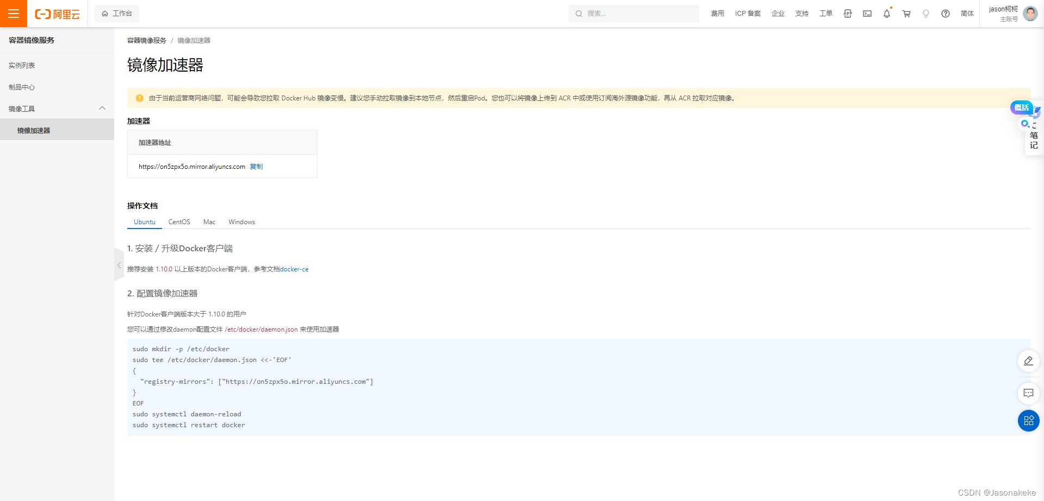1044x501 pixels.
Task: Click the '1. 安装 / 升级Docker客户端' heading
Action: (180, 249)
